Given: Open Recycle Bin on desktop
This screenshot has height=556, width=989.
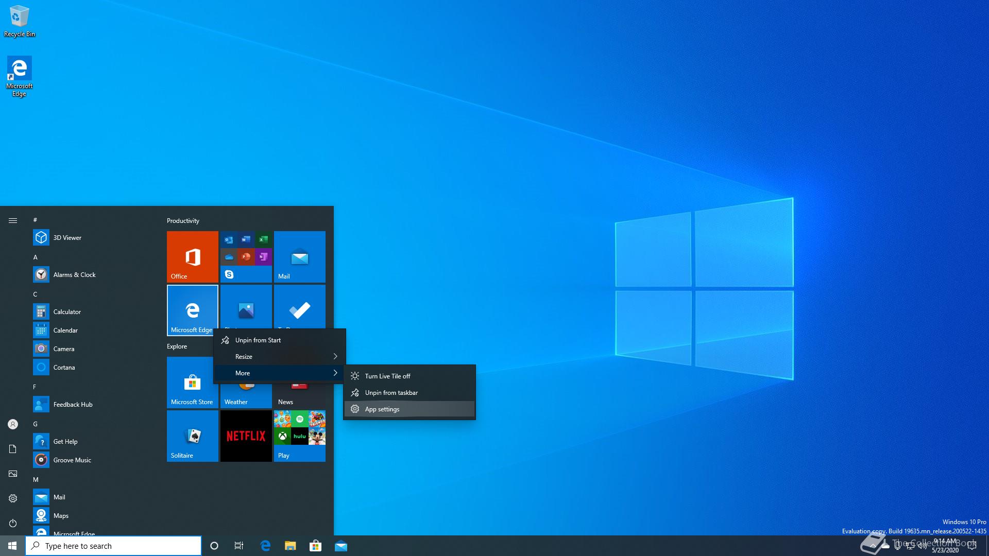Looking at the screenshot, I should click(20, 21).
